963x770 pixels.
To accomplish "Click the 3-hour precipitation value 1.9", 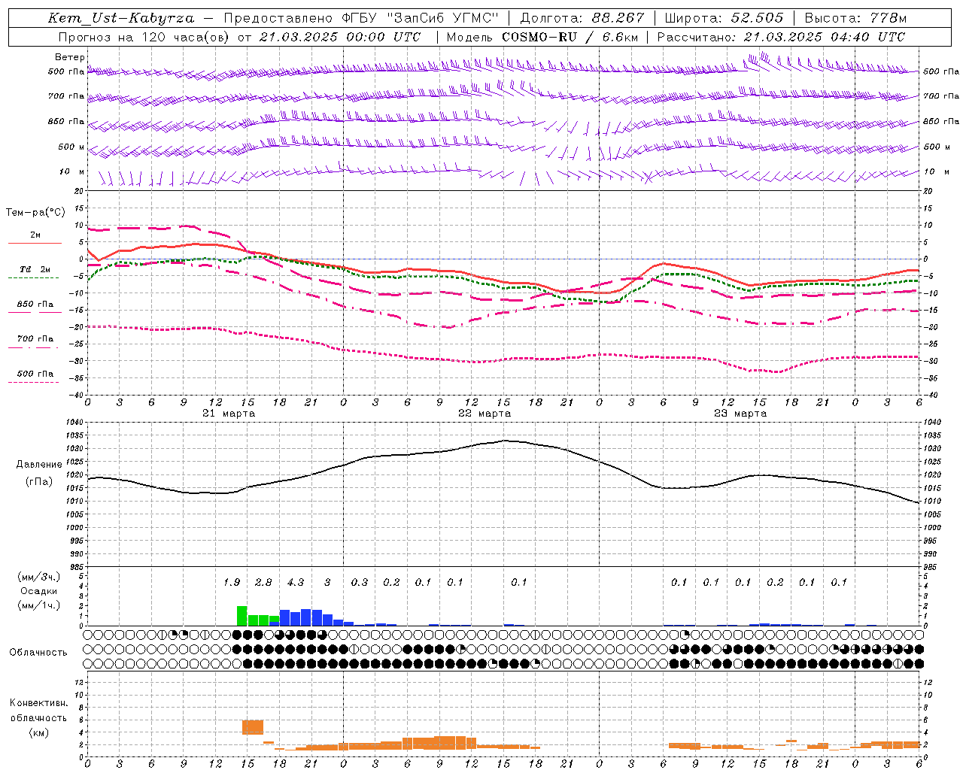I will [x=232, y=582].
